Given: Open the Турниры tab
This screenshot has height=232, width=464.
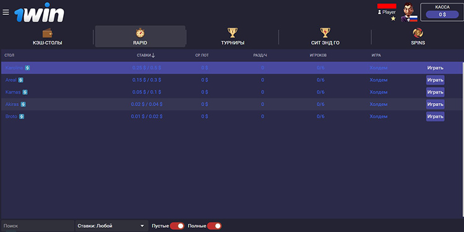Looking at the screenshot, I should [x=233, y=36].
